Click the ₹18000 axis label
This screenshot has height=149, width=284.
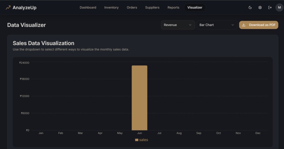[x=24, y=79]
